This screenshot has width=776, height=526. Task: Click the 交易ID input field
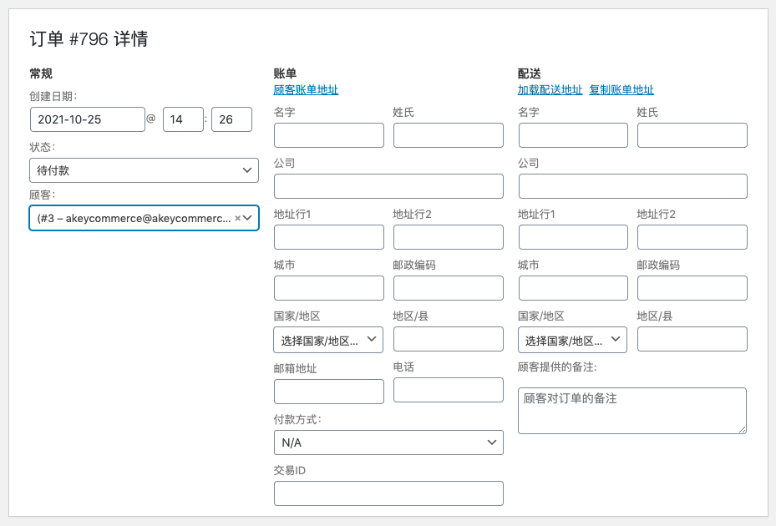(388, 493)
